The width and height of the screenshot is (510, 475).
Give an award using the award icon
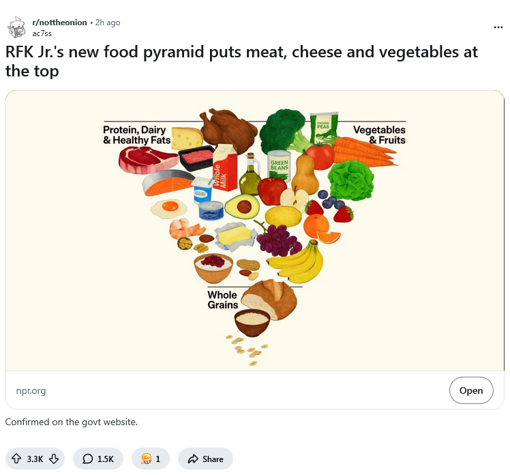point(145,459)
